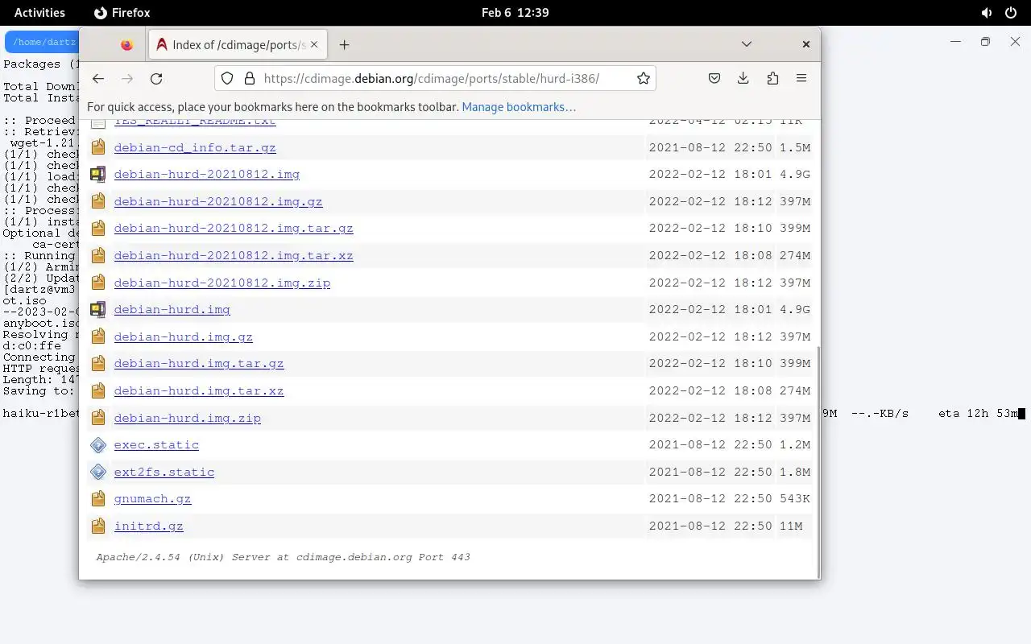Click the archive icon beside gnumach.gz
The image size is (1031, 644).
coord(98,498)
